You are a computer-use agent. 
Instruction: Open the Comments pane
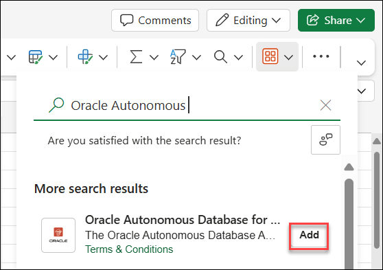pos(155,21)
